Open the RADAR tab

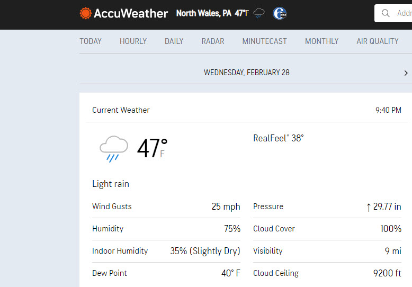[213, 41]
